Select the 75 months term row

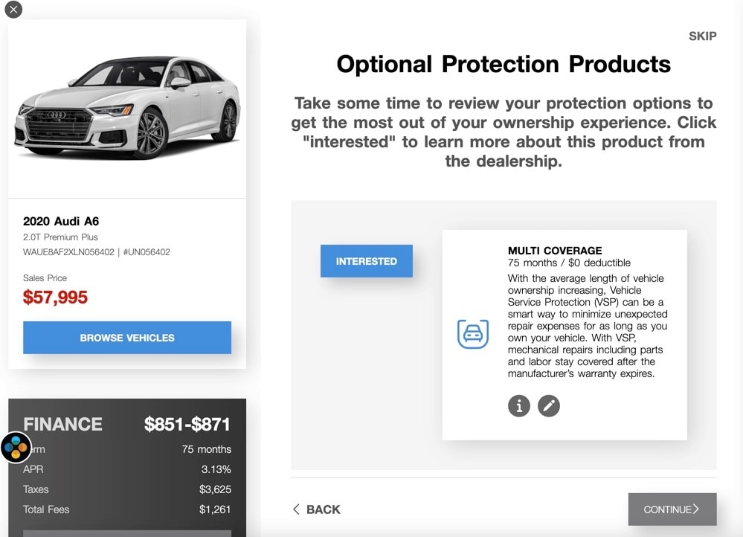pos(206,449)
